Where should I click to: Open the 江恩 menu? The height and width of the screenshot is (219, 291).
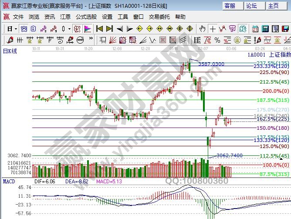[x=65, y=17]
